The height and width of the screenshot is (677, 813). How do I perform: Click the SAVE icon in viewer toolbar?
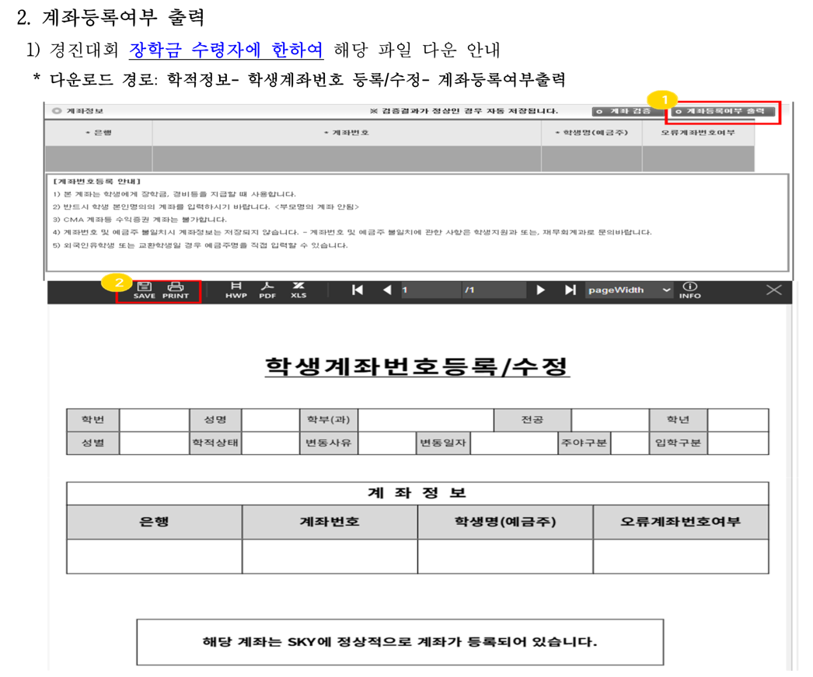[144, 290]
